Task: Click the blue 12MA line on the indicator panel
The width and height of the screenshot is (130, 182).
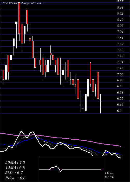Action: (x=60, y=144)
